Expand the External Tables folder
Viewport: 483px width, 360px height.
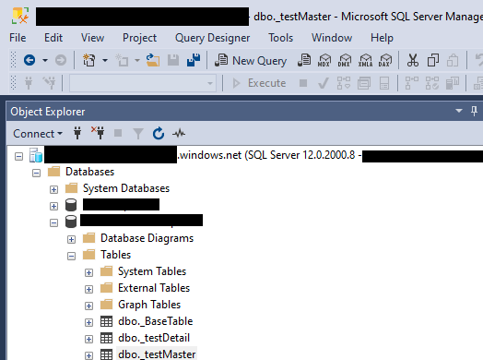click(89, 289)
